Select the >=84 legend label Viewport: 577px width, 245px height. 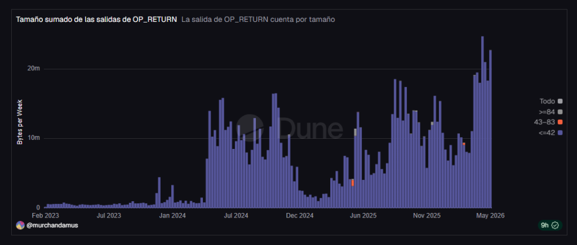pos(546,112)
